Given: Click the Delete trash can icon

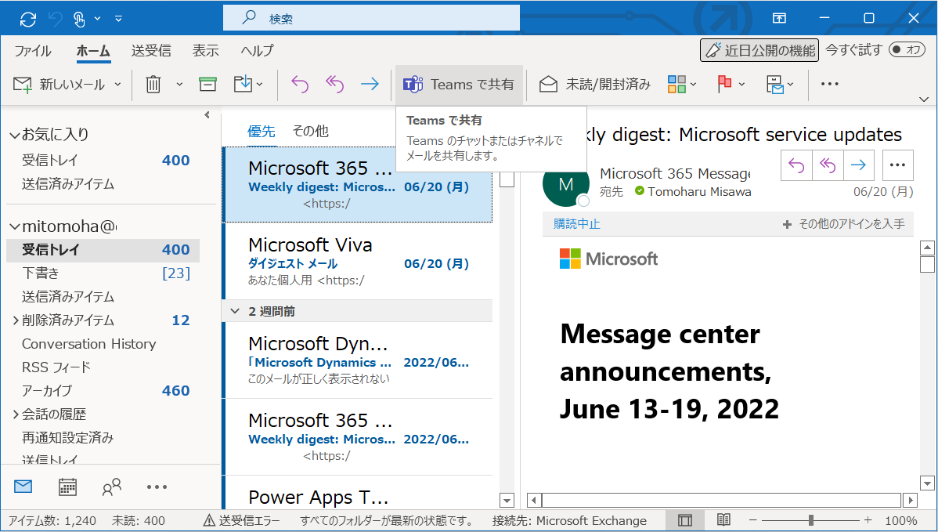Looking at the screenshot, I should click(x=153, y=85).
